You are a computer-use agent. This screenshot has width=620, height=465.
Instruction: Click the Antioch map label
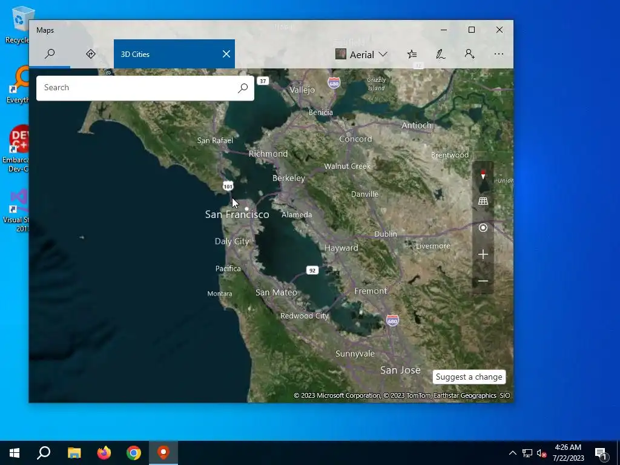coord(417,125)
